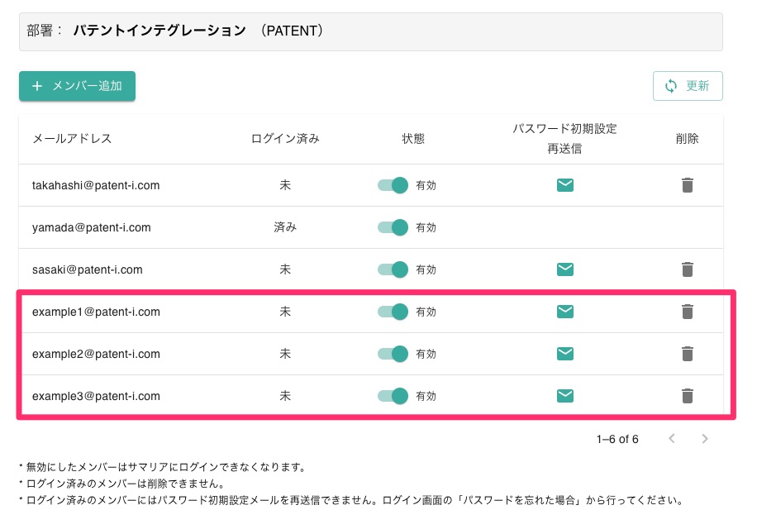The width and height of the screenshot is (757, 529).
Task: Click the パスワード初期設定 再送信 column header
Action: click(564, 139)
